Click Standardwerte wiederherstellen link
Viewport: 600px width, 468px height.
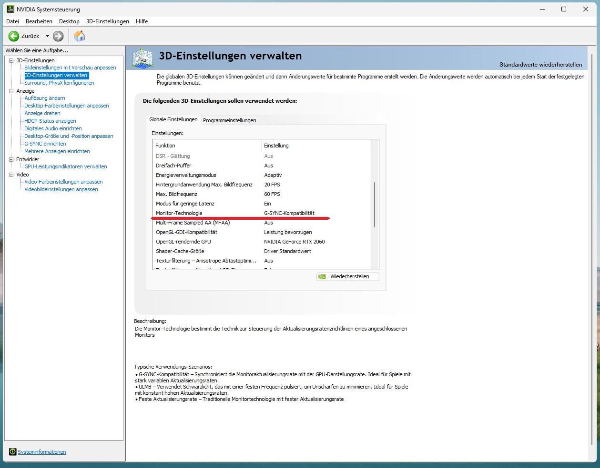tap(540, 65)
